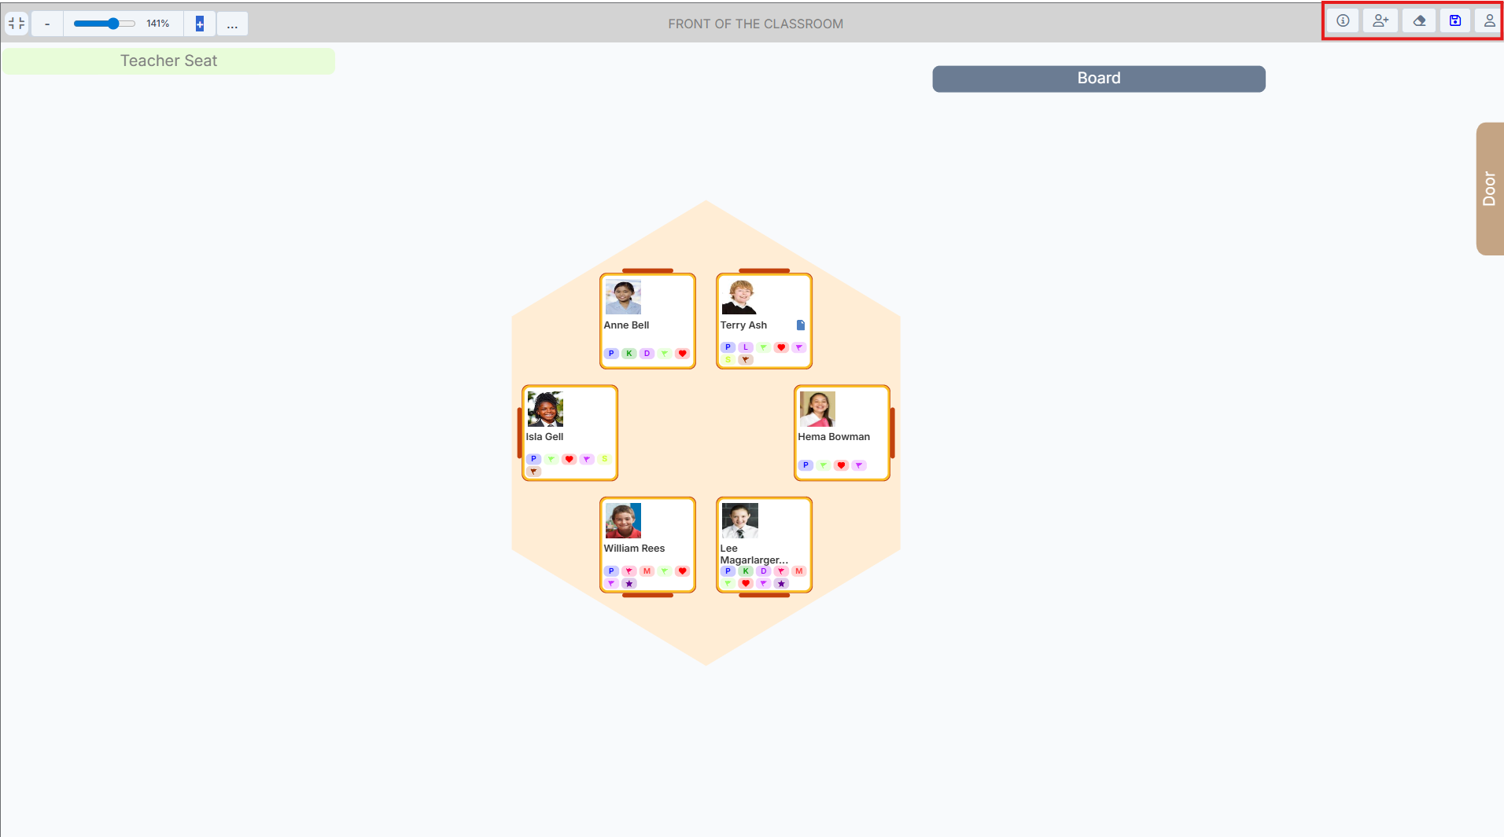Screen dimensions: 1504x837
Task: Click the red heart badge on Anne Bell
Action: (682, 354)
